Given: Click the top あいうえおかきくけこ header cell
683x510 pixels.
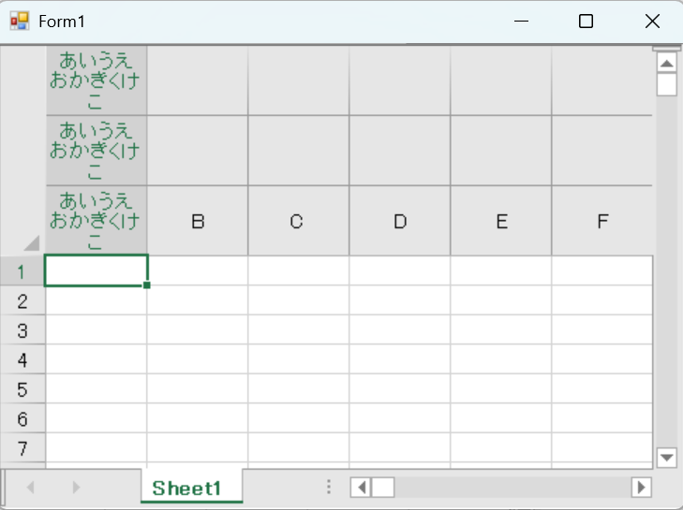Looking at the screenshot, I should [97, 80].
